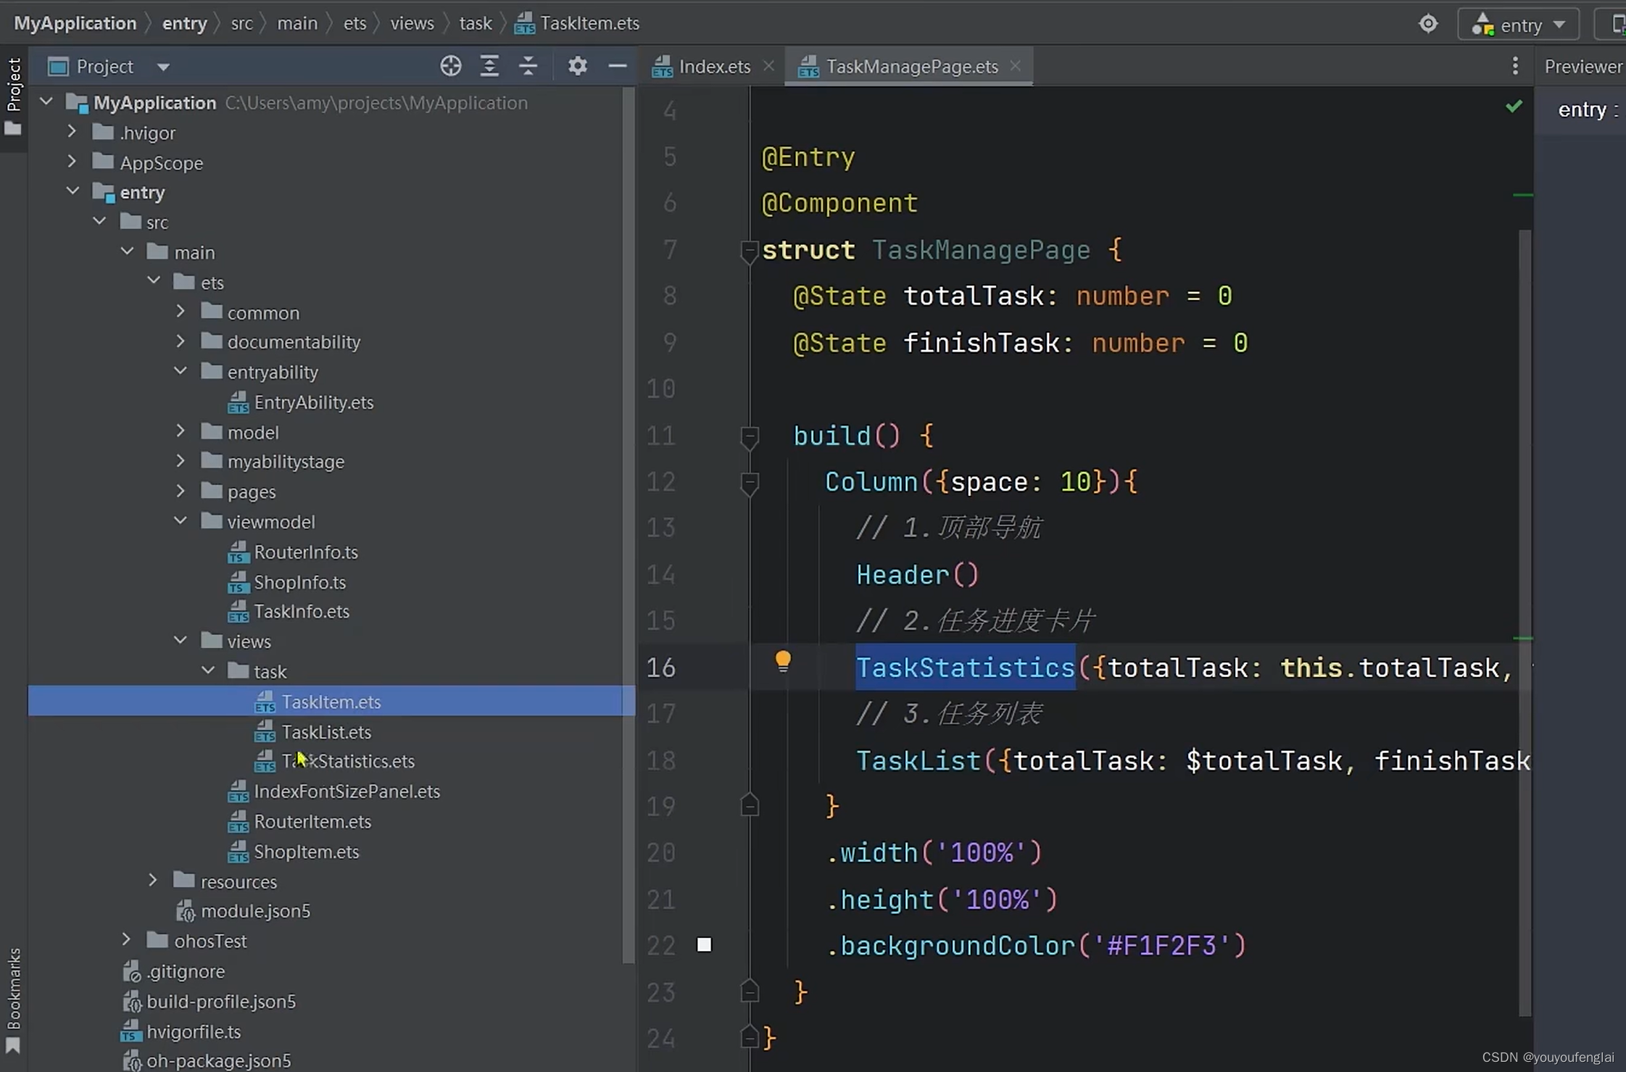Toggle code fold on struct TaskManagePage line

(x=749, y=251)
